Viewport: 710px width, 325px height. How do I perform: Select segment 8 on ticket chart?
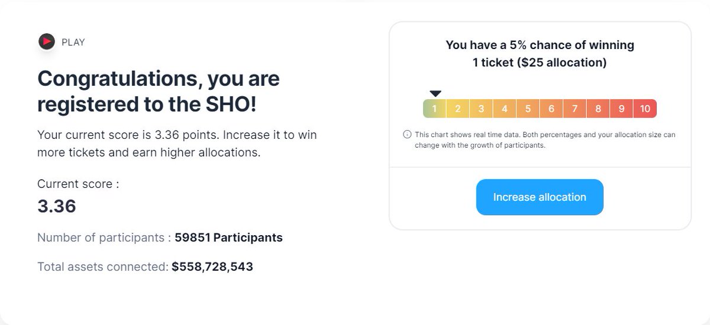coord(598,109)
